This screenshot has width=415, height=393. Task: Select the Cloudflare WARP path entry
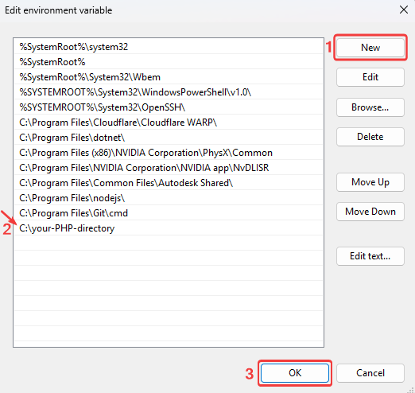coord(169,123)
